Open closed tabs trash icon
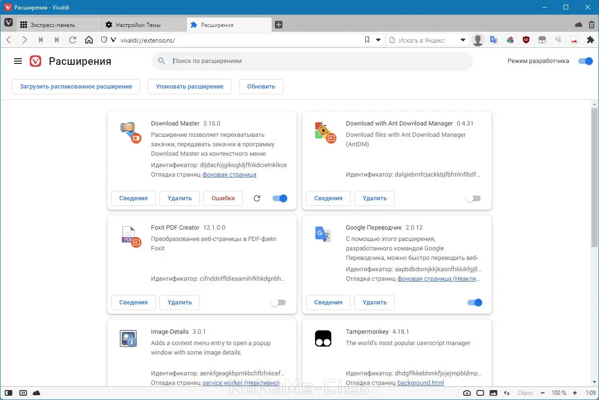 591,25
